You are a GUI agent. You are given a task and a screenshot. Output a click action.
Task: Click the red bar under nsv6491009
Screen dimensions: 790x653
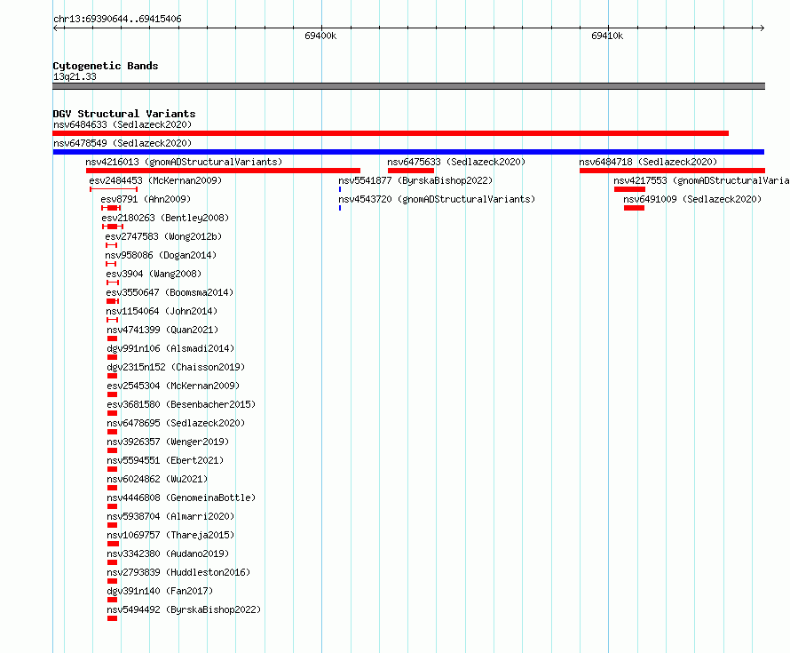[635, 208]
